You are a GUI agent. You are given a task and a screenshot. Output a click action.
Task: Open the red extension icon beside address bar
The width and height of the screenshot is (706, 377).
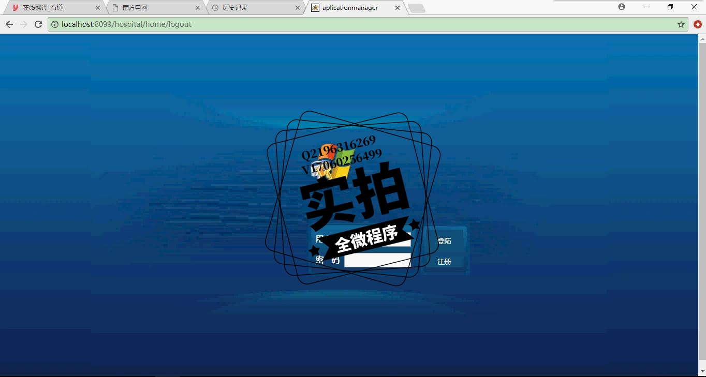tap(698, 24)
